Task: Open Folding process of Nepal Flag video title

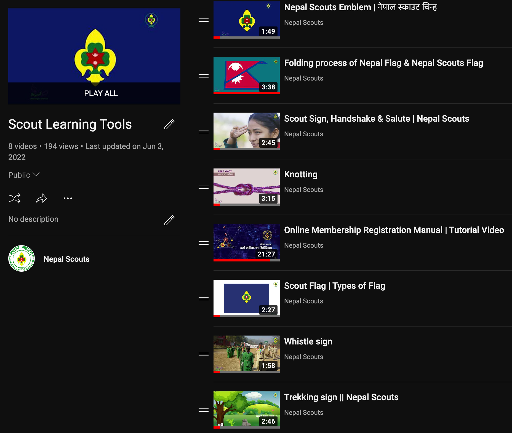Action: (383, 63)
